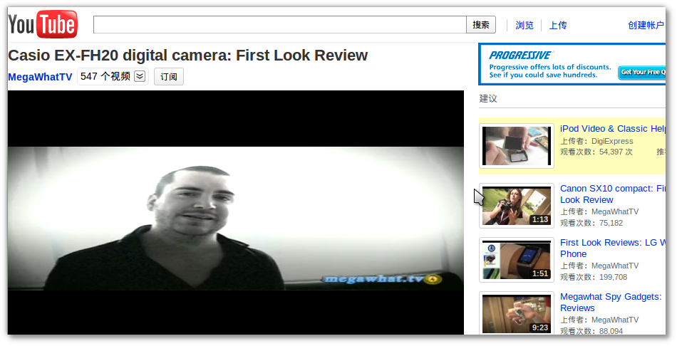This screenshot has width=677, height=346.
Task: Click the 观看次数:75,182 view count
Action: tap(591, 223)
